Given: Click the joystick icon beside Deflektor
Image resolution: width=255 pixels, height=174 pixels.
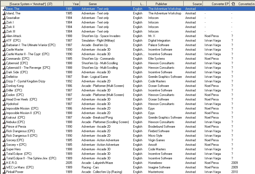Looking at the screenshot, I should 4,77.
